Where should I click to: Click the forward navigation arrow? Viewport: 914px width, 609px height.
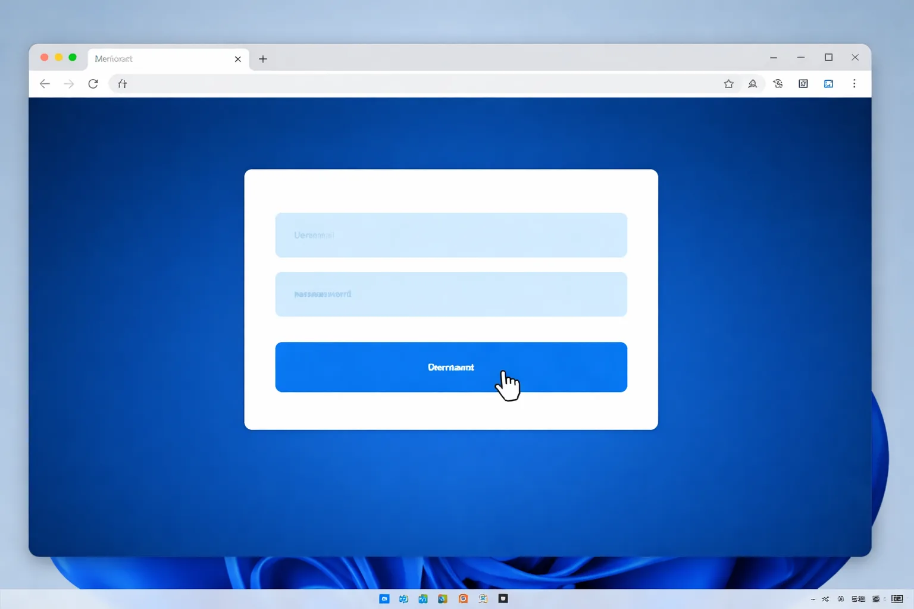click(x=69, y=84)
